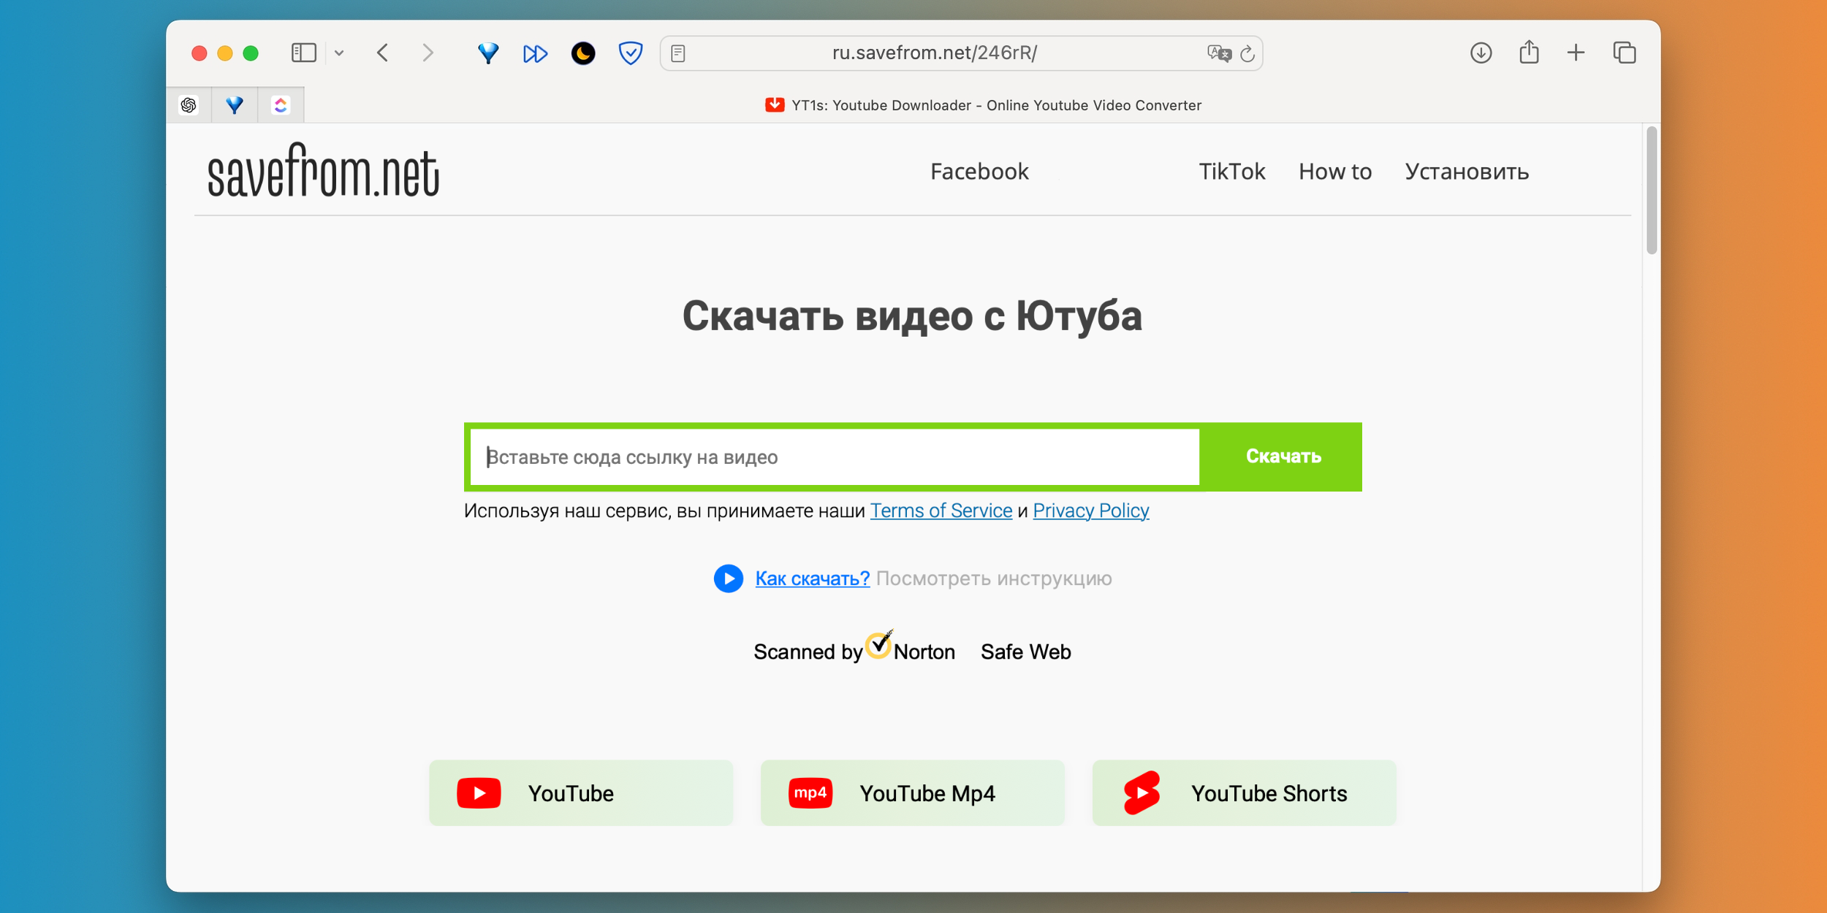Open the TikTok nav link
The width and height of the screenshot is (1827, 913).
1231,172
